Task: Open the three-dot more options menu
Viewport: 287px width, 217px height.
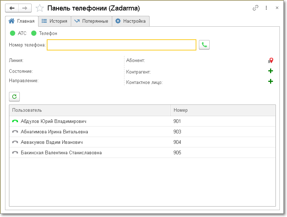Action: (266, 8)
